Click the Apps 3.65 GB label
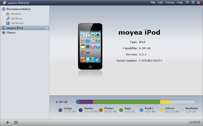The image size is (203, 126). [x=130, y=110]
